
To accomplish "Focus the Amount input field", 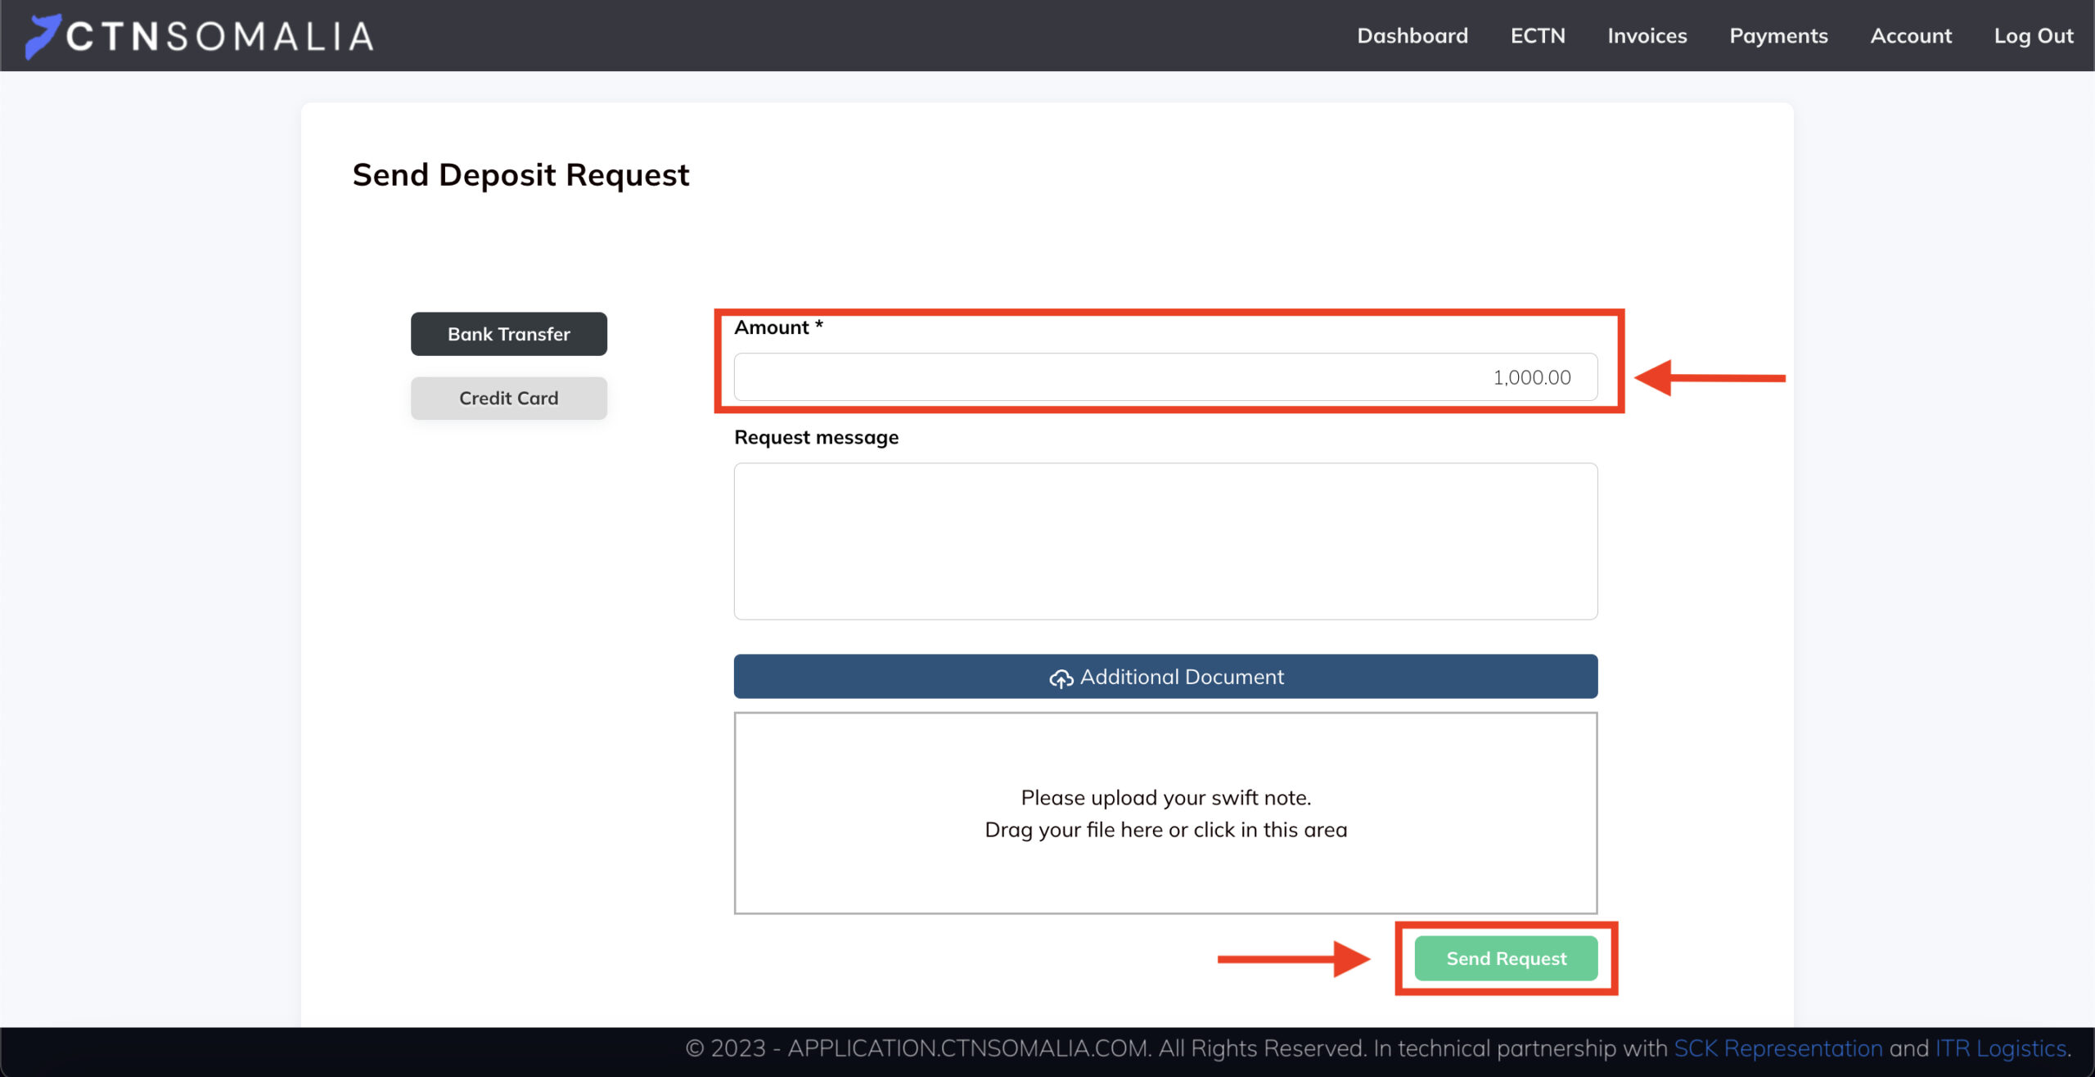I will (1165, 377).
